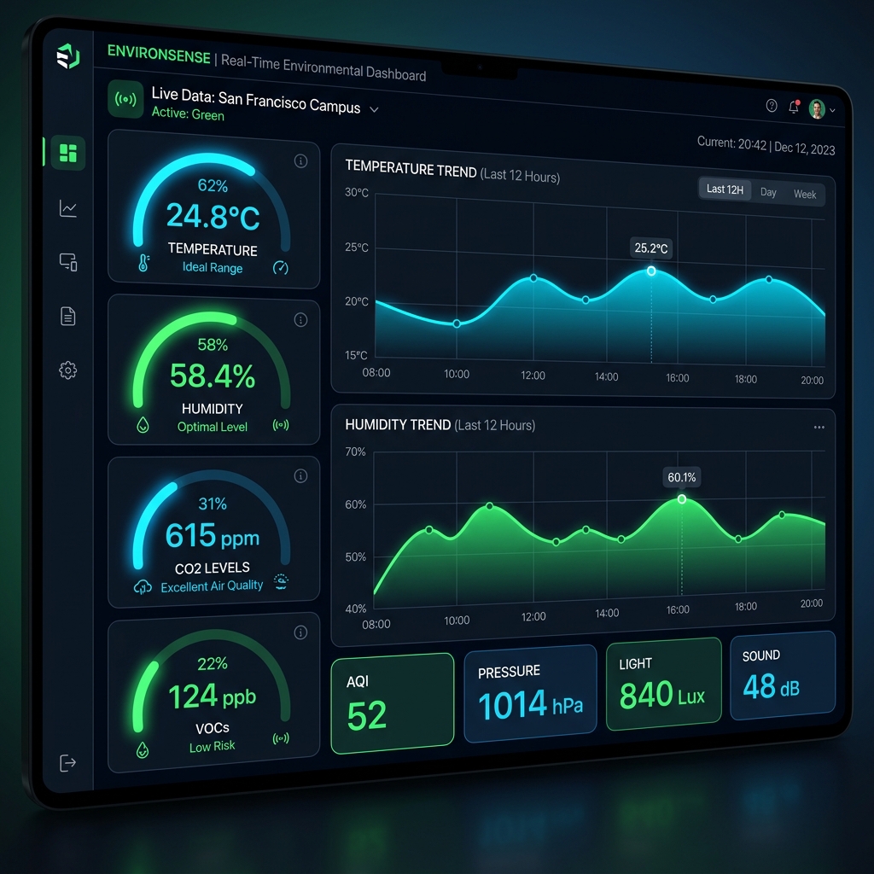Expand the user avatar menu chevron
Viewport: 874px width, 874px height.
[x=832, y=110]
